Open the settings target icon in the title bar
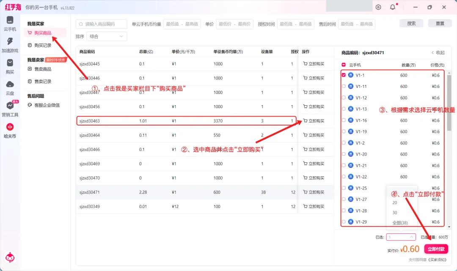Screen dimensions: 457x271 point(378,7)
